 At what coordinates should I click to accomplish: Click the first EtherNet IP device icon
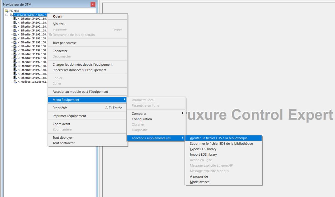[x=15, y=19]
